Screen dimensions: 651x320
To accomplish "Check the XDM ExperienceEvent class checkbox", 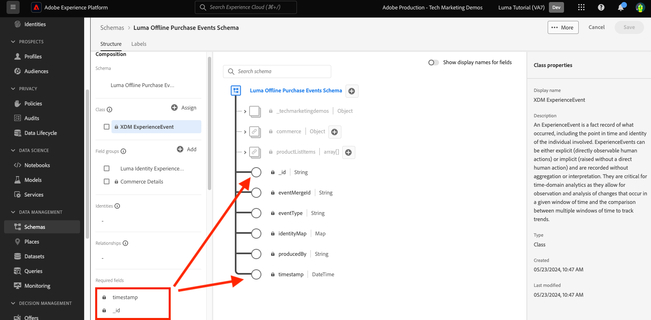I will tap(107, 127).
